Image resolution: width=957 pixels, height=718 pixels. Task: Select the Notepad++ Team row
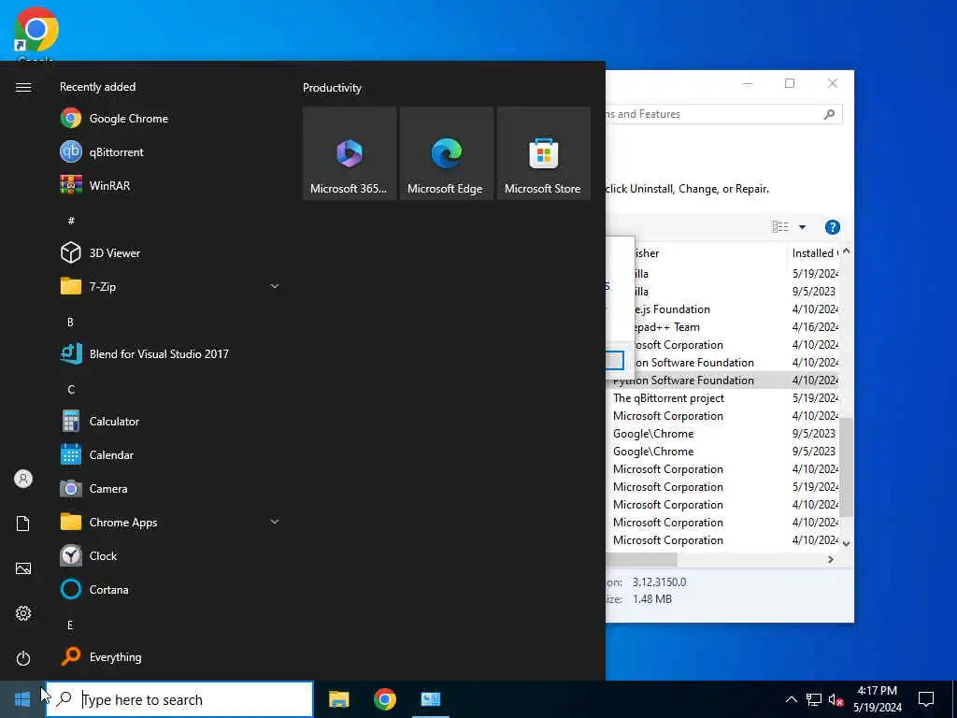(737, 327)
